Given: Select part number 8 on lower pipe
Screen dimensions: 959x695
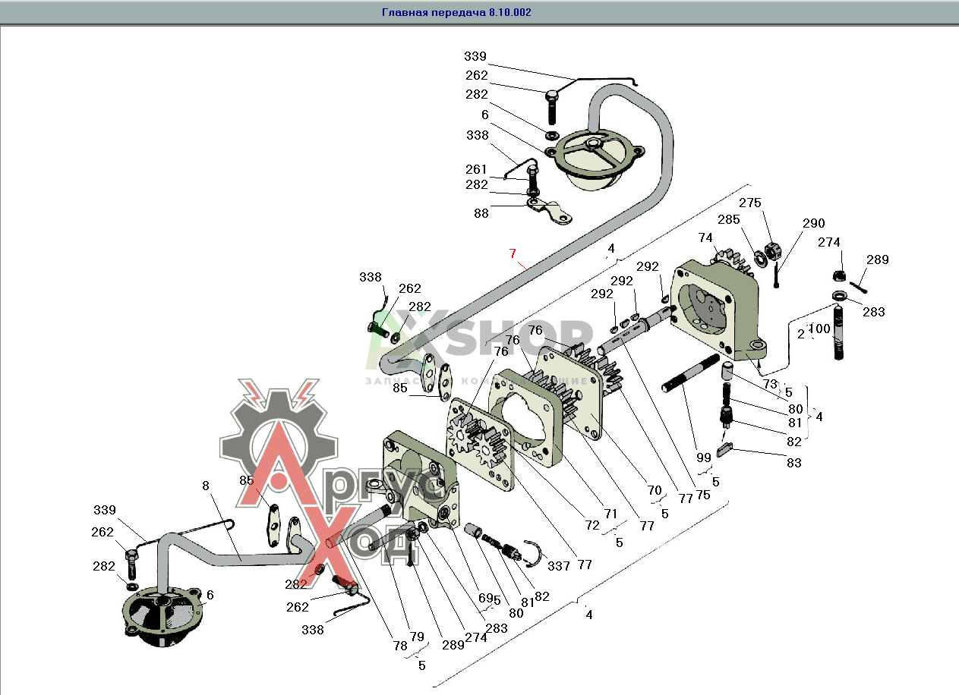Looking at the screenshot, I should coord(205,486).
